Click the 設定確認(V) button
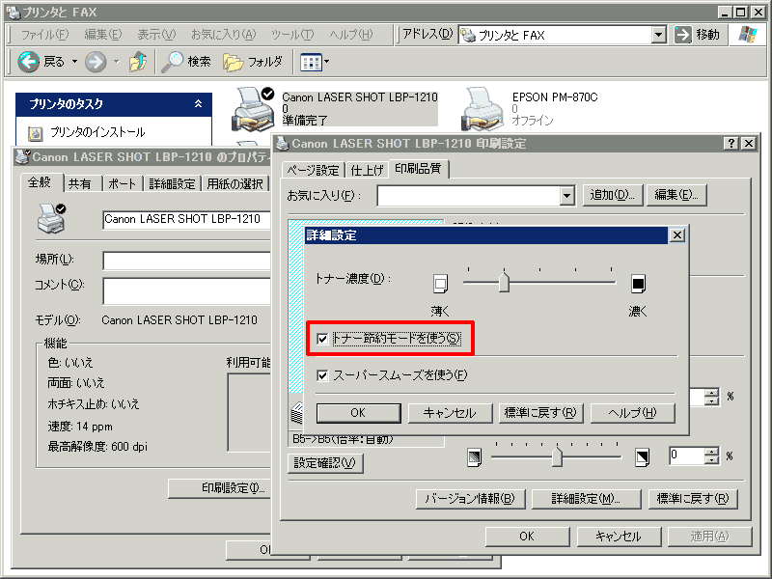This screenshot has height=579, width=772. [325, 463]
